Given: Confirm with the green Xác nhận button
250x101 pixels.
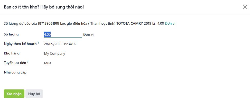Looking at the screenshot, I should tap(14, 94).
